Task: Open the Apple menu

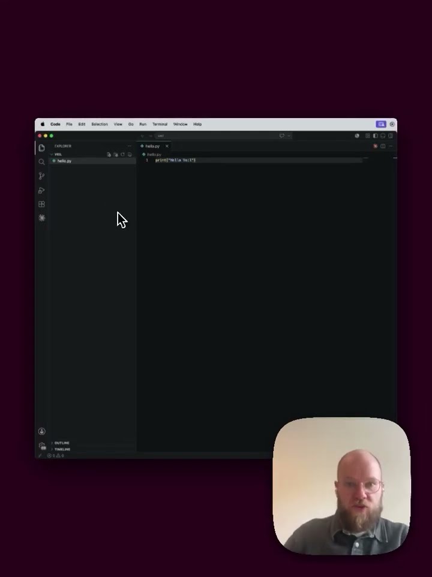Action: pyautogui.click(x=43, y=124)
